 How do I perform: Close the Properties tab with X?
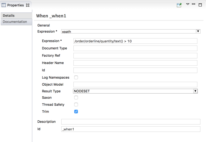click(x=28, y=5)
